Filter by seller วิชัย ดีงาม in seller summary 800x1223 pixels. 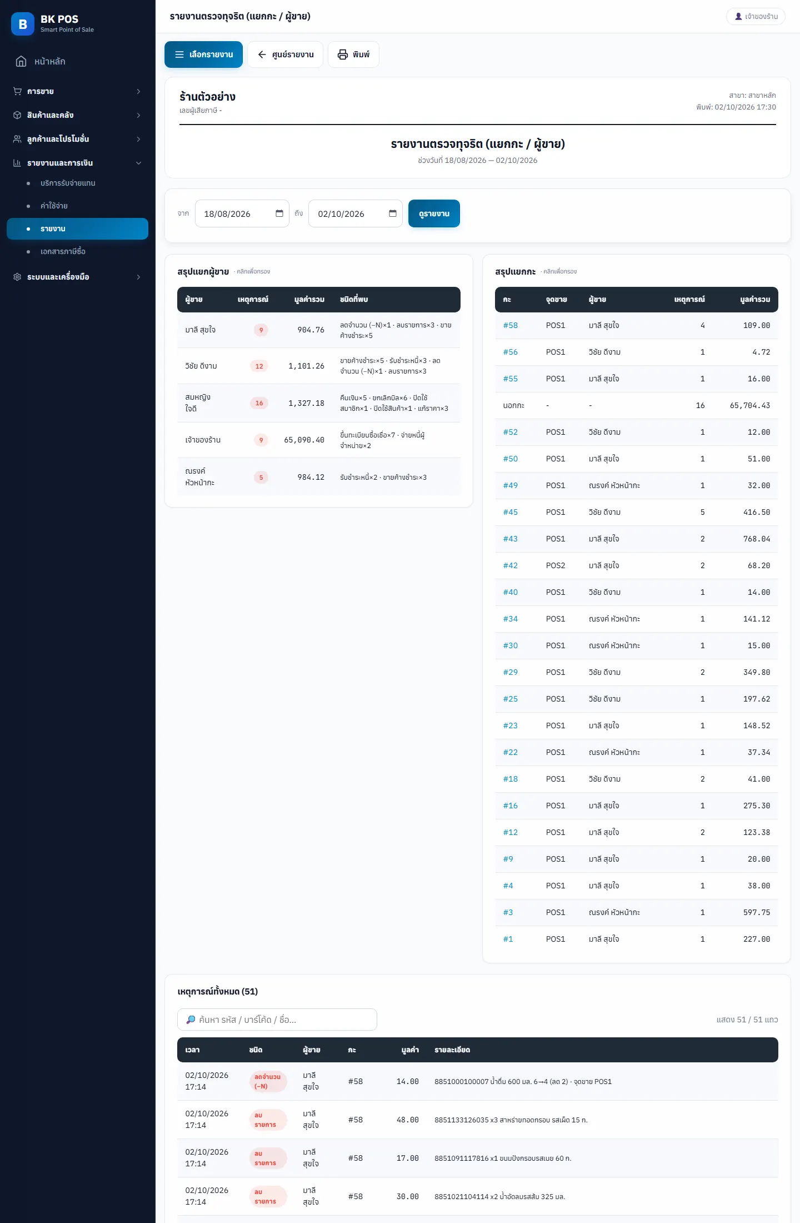point(319,366)
